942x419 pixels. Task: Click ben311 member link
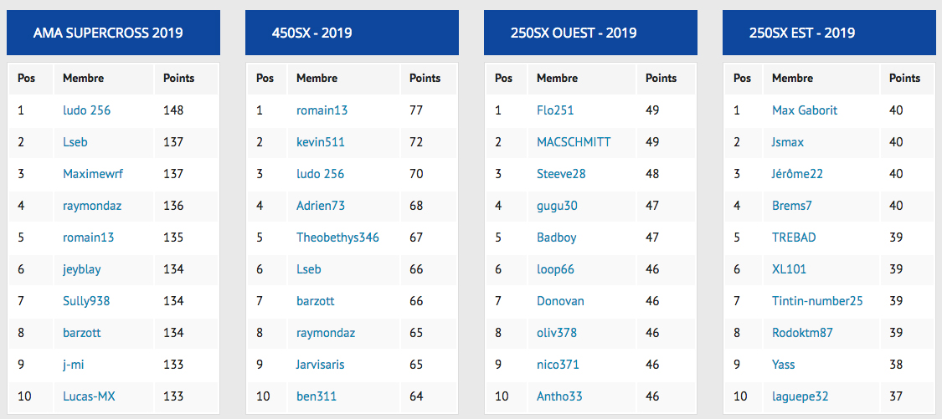[317, 396]
